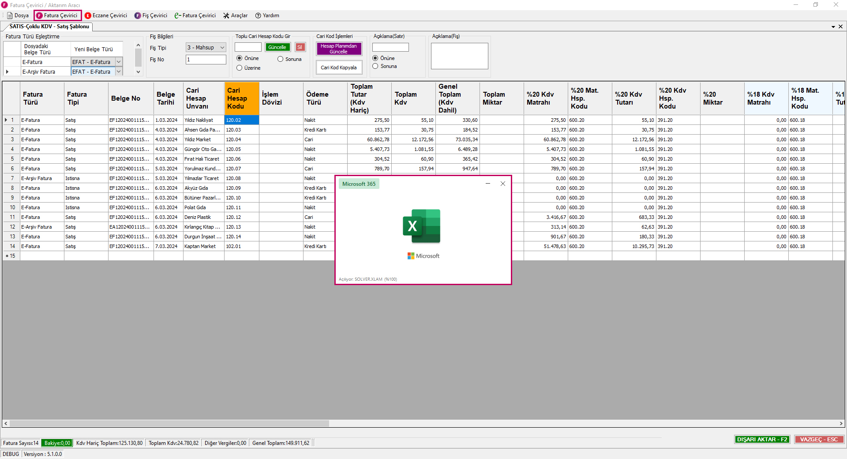Select the Üzerine radio option

(x=240, y=68)
